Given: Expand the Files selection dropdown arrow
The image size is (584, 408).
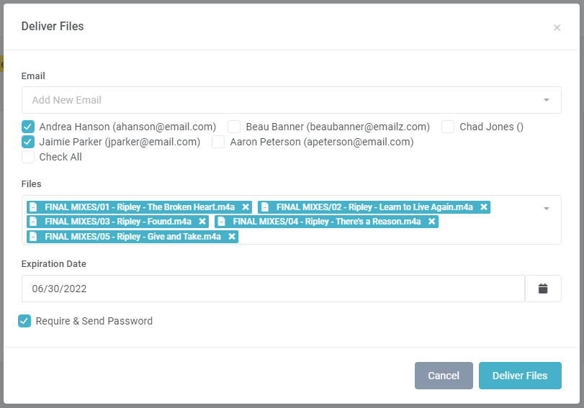Looking at the screenshot, I should [547, 209].
